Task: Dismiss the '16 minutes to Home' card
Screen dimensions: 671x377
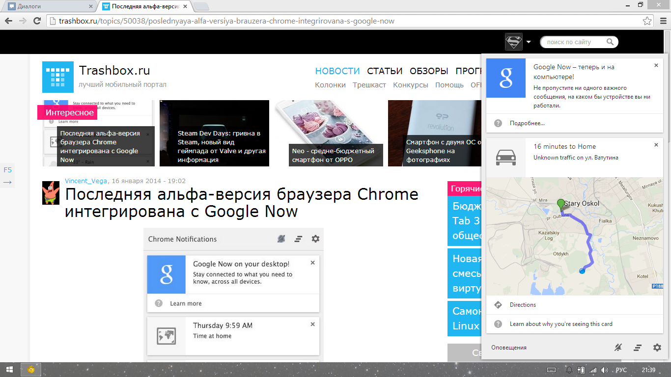Action: [656, 145]
